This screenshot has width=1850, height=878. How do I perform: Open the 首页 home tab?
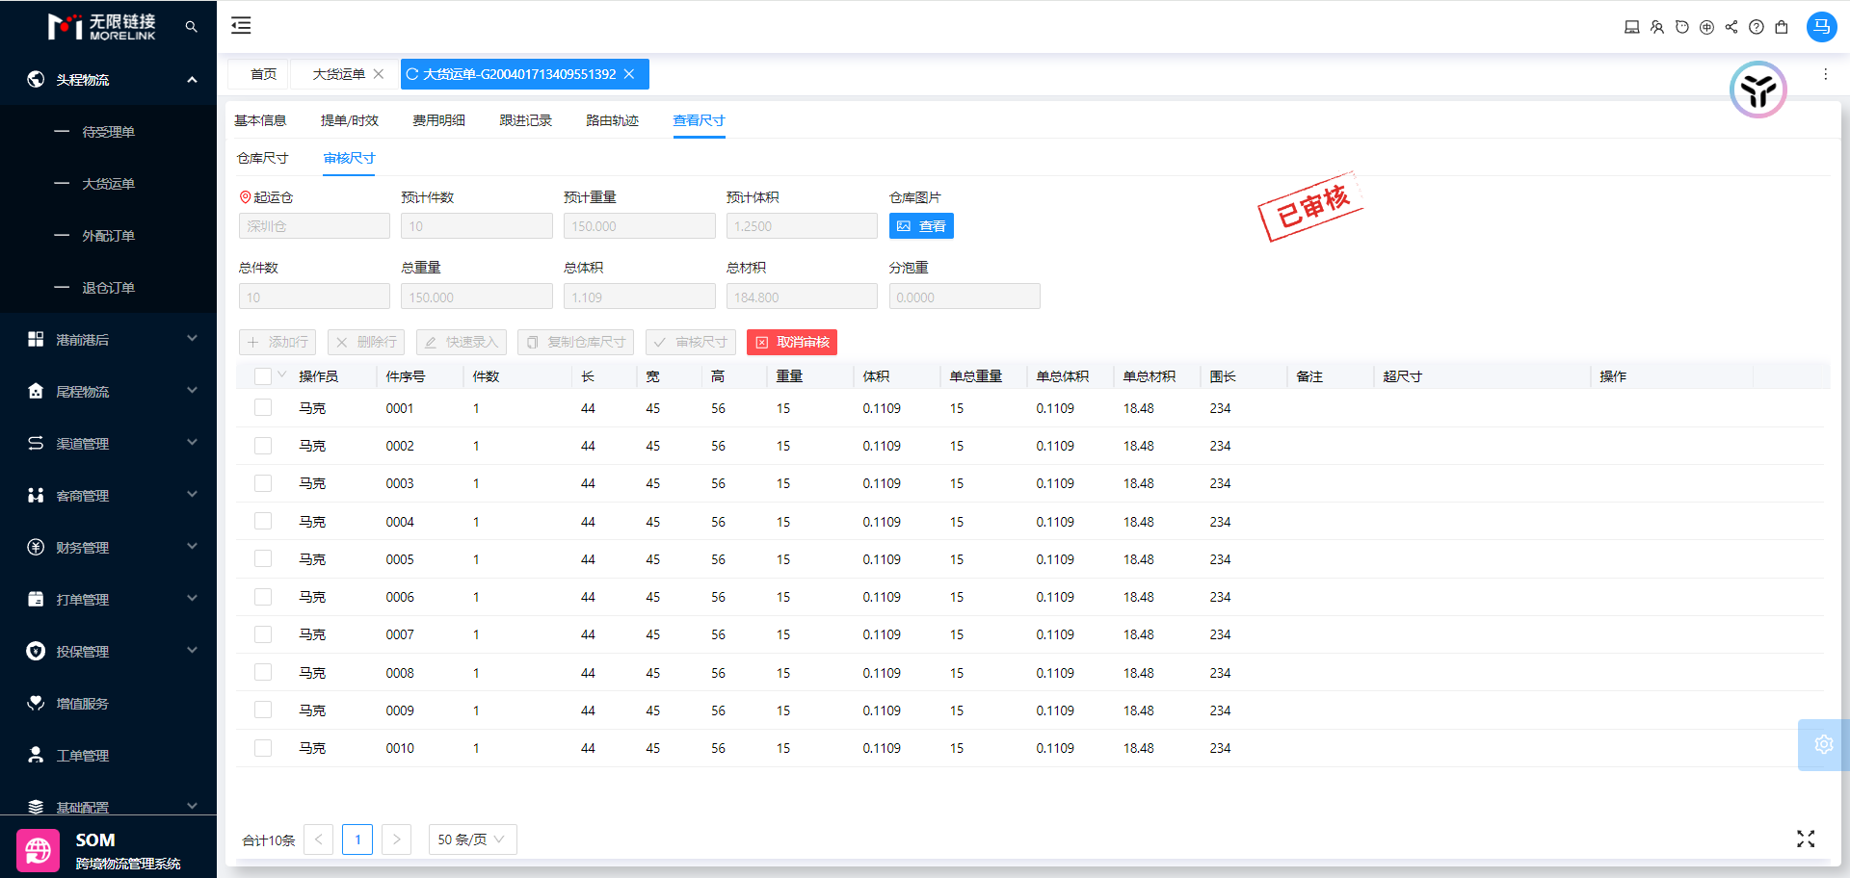click(263, 74)
